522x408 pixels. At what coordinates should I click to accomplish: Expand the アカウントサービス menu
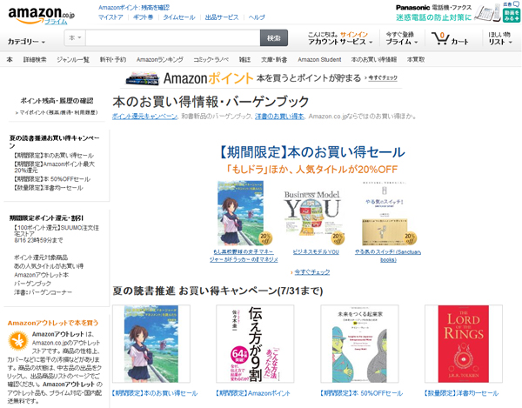click(x=340, y=42)
